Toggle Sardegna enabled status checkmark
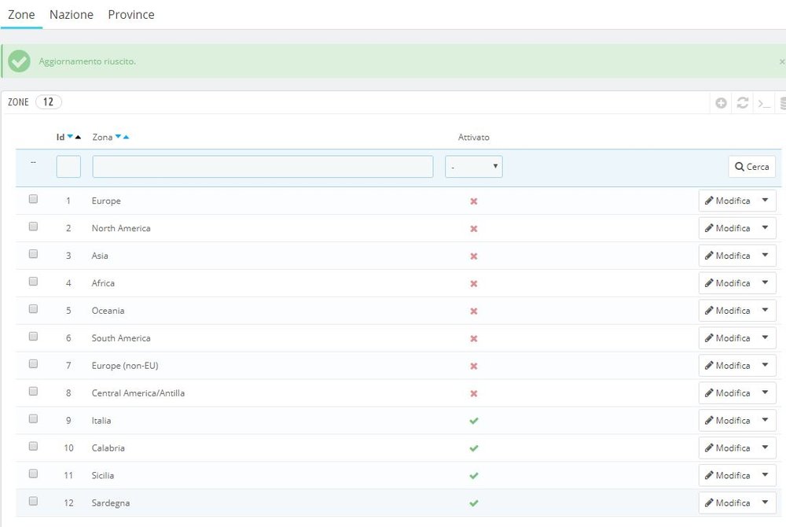This screenshot has width=786, height=527. 474,503
